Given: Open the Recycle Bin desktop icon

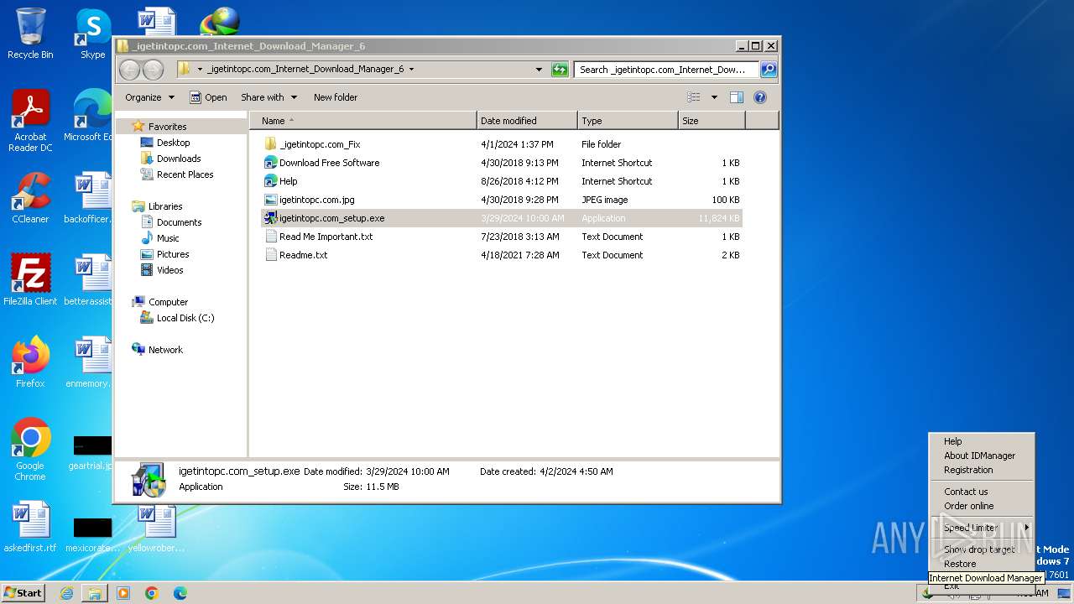Looking at the screenshot, I should 30,34.
